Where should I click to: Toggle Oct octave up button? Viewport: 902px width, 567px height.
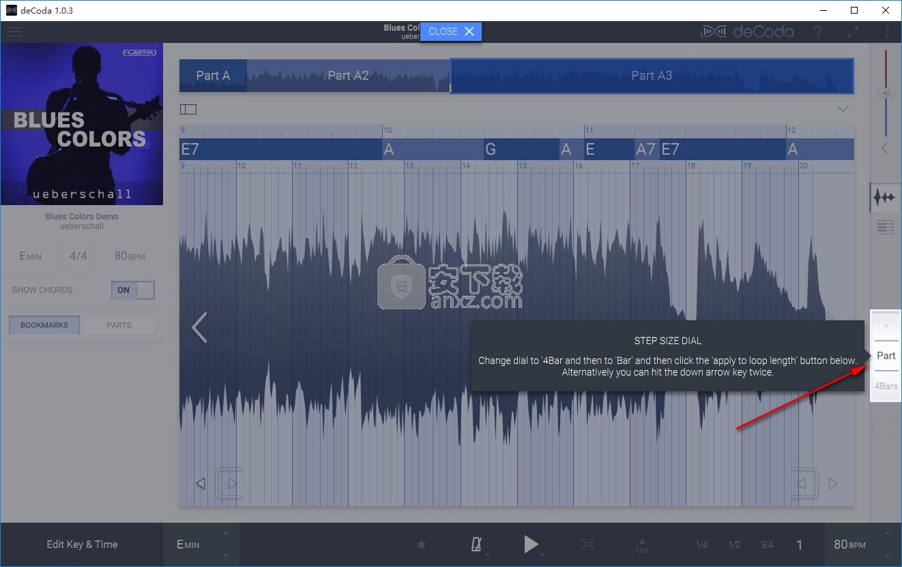click(641, 546)
